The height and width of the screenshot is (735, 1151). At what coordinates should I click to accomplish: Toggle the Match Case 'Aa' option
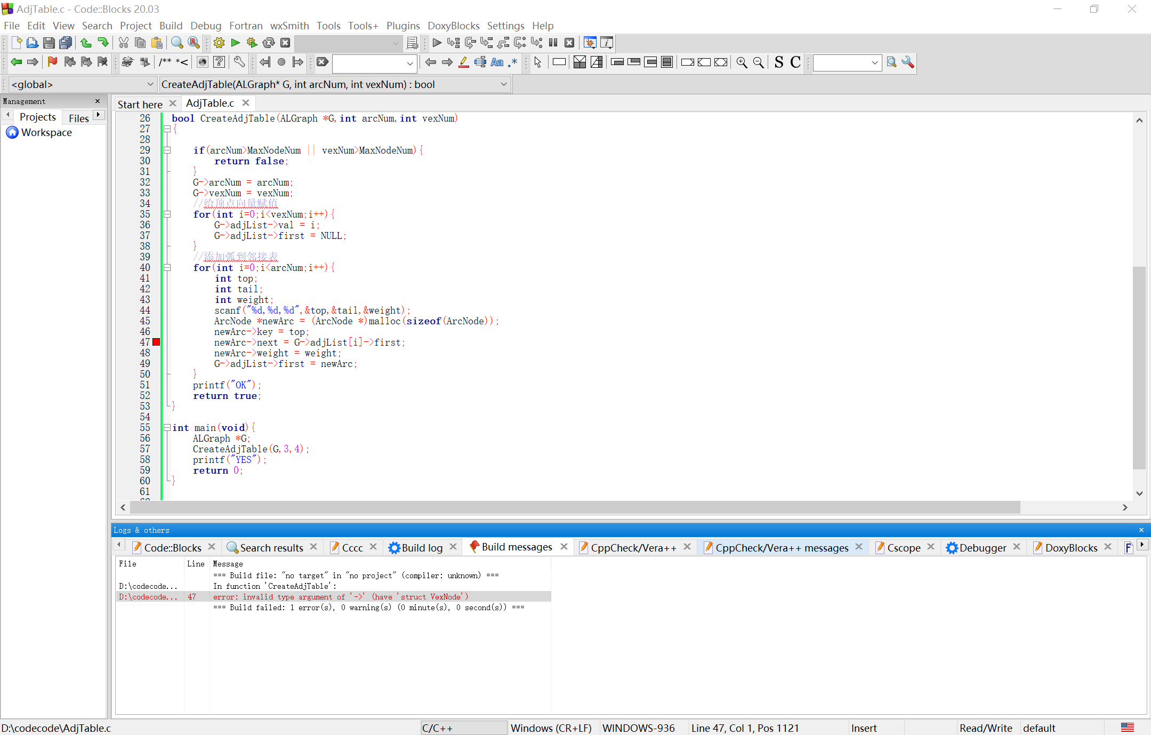pyautogui.click(x=497, y=62)
